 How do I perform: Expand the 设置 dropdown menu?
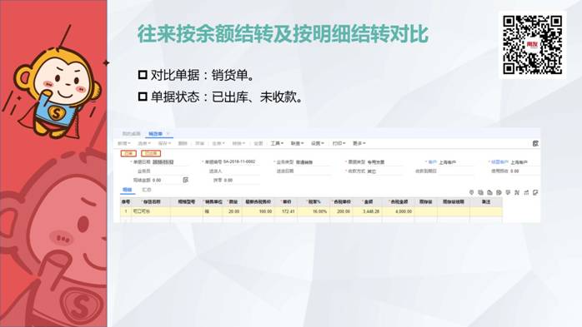(318, 143)
